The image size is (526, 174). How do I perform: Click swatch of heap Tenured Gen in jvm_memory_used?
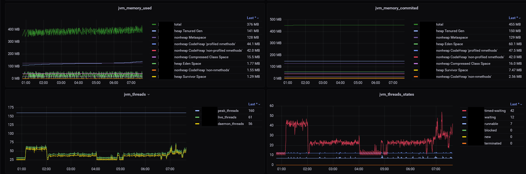point(154,31)
